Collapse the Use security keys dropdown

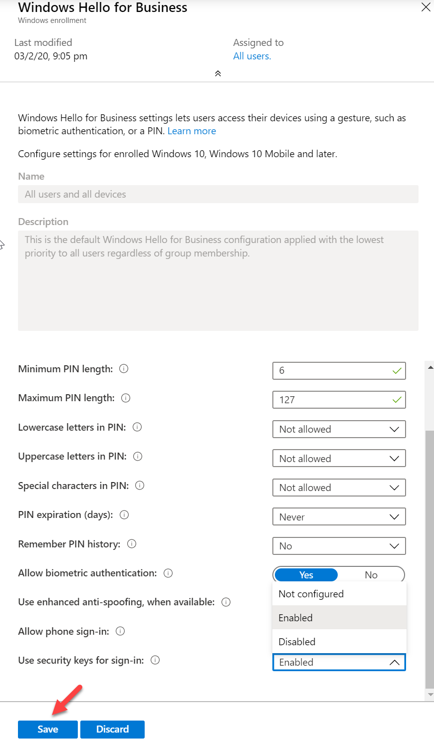pyautogui.click(x=339, y=662)
